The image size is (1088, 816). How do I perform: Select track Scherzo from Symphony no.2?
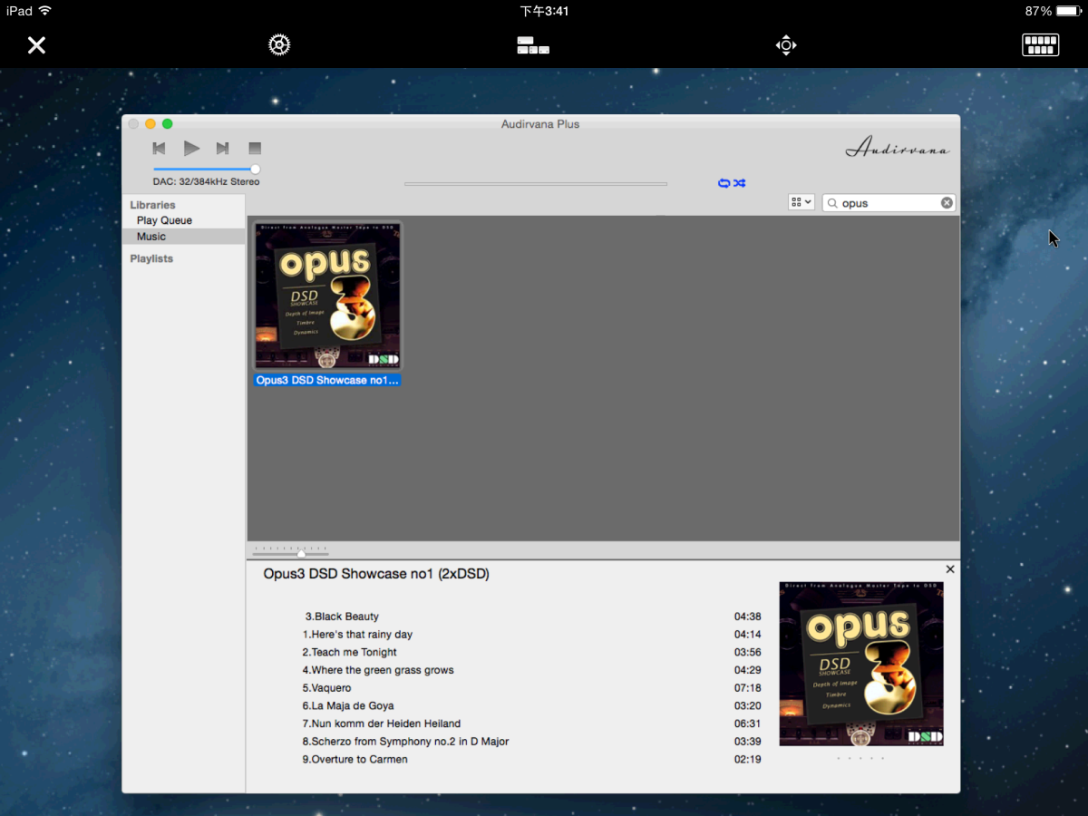pos(405,742)
